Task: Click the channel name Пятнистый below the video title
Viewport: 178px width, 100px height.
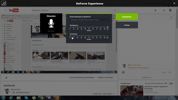Action: click(16, 89)
